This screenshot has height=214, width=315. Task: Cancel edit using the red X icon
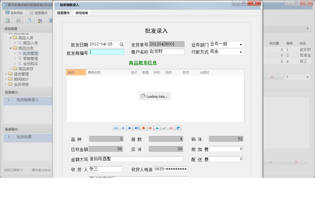pyautogui.click(x=171, y=128)
